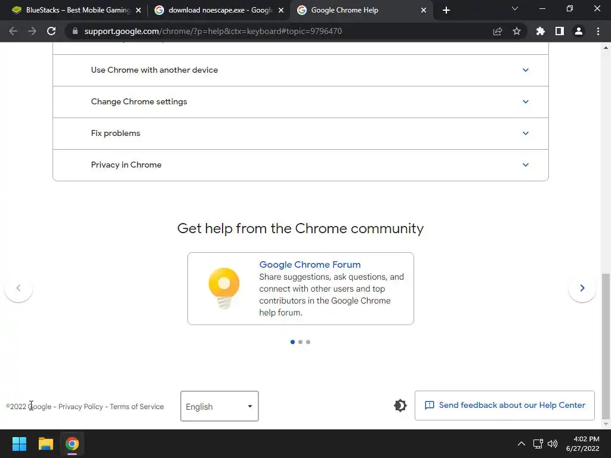This screenshot has height=458, width=611.
Task: Select the second carousel dot
Action: click(x=301, y=342)
